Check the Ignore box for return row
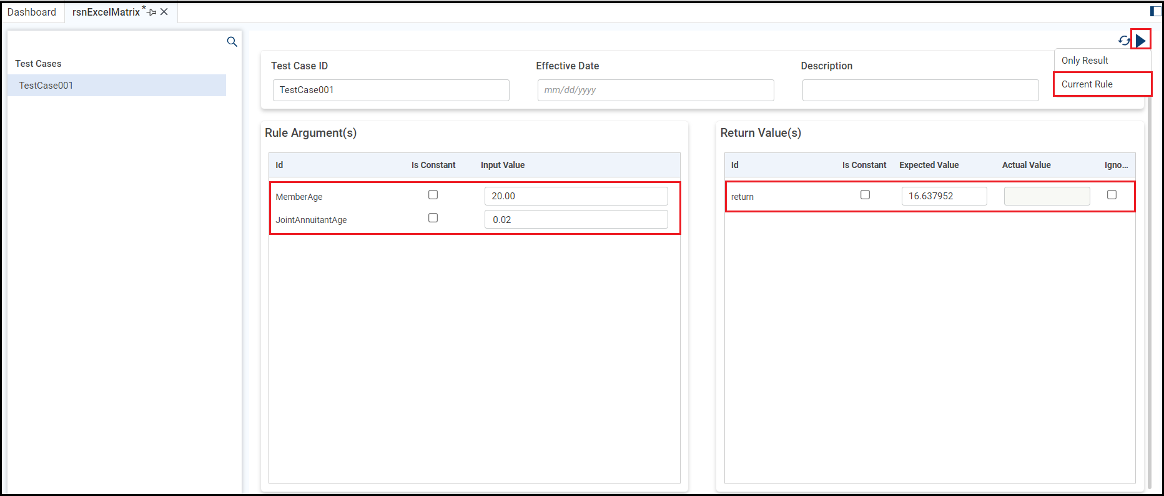The image size is (1164, 496). (1112, 195)
